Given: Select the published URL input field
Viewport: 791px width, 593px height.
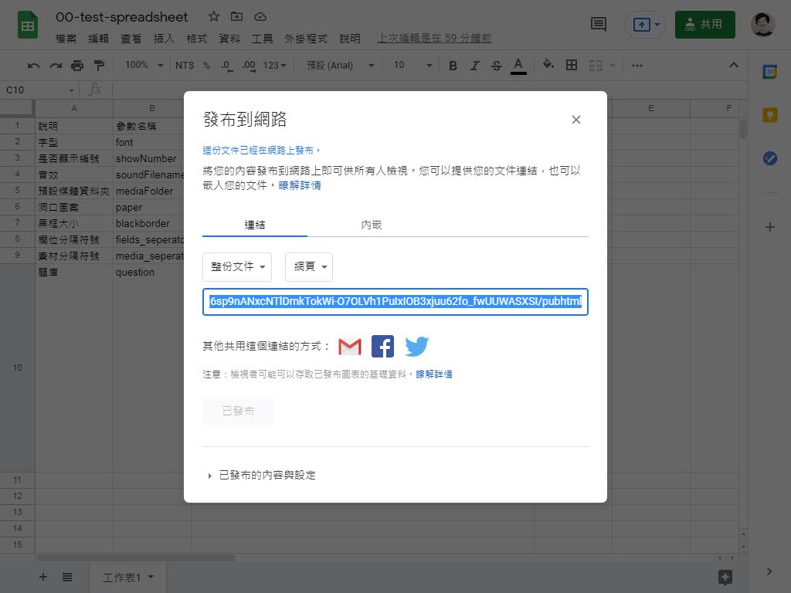Looking at the screenshot, I should (x=395, y=302).
